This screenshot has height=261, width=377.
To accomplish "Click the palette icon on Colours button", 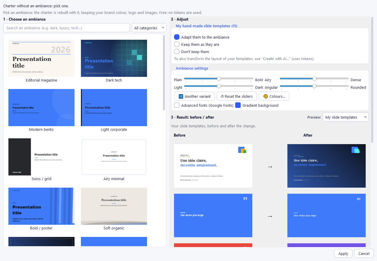I will (265, 96).
